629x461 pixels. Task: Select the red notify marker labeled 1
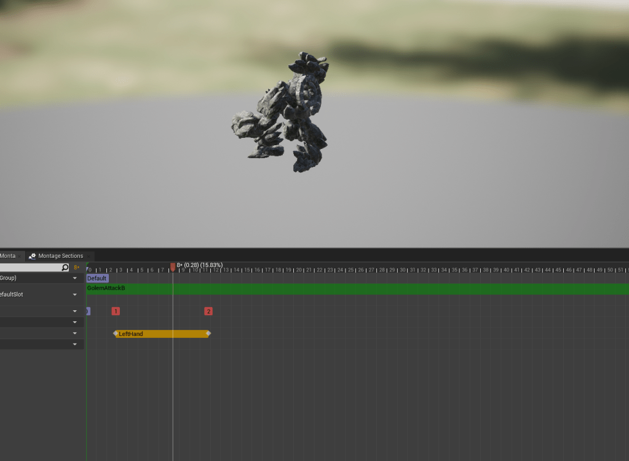[116, 311]
